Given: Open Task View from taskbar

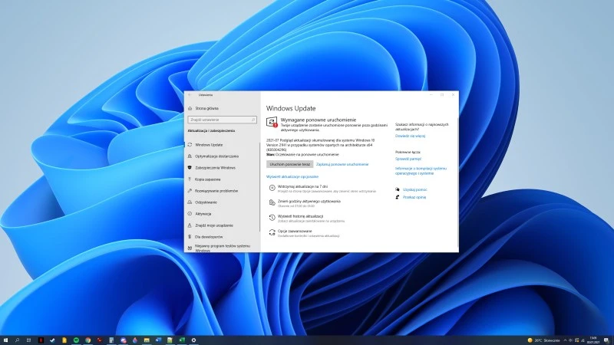Looking at the screenshot, I should pos(28,340).
